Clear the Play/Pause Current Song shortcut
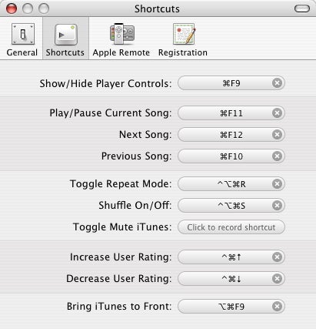This screenshot has height=329, width=316. pos(277,113)
